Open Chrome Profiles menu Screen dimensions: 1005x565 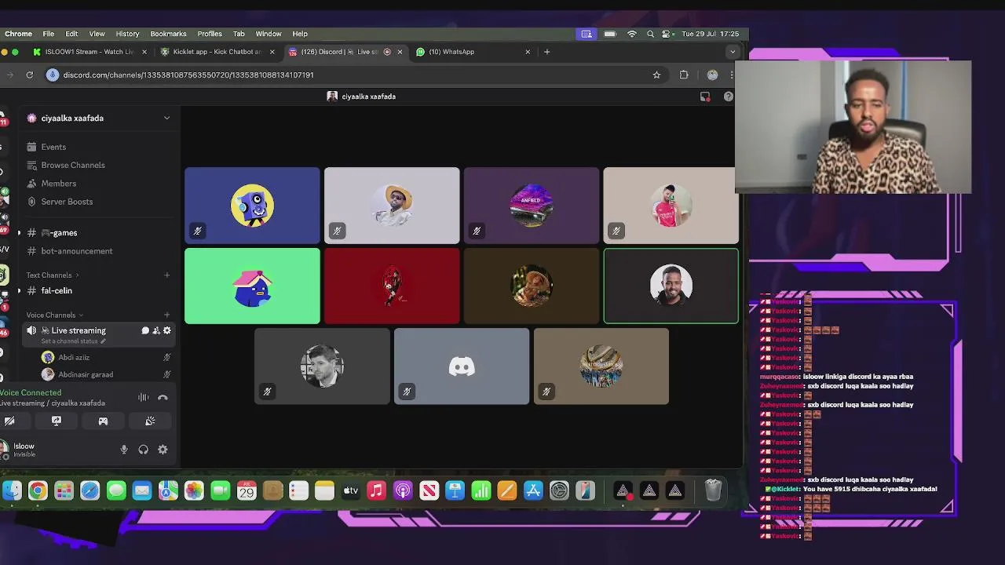tap(210, 34)
